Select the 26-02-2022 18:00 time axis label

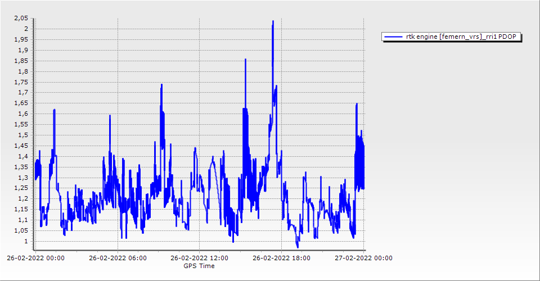pyautogui.click(x=282, y=259)
